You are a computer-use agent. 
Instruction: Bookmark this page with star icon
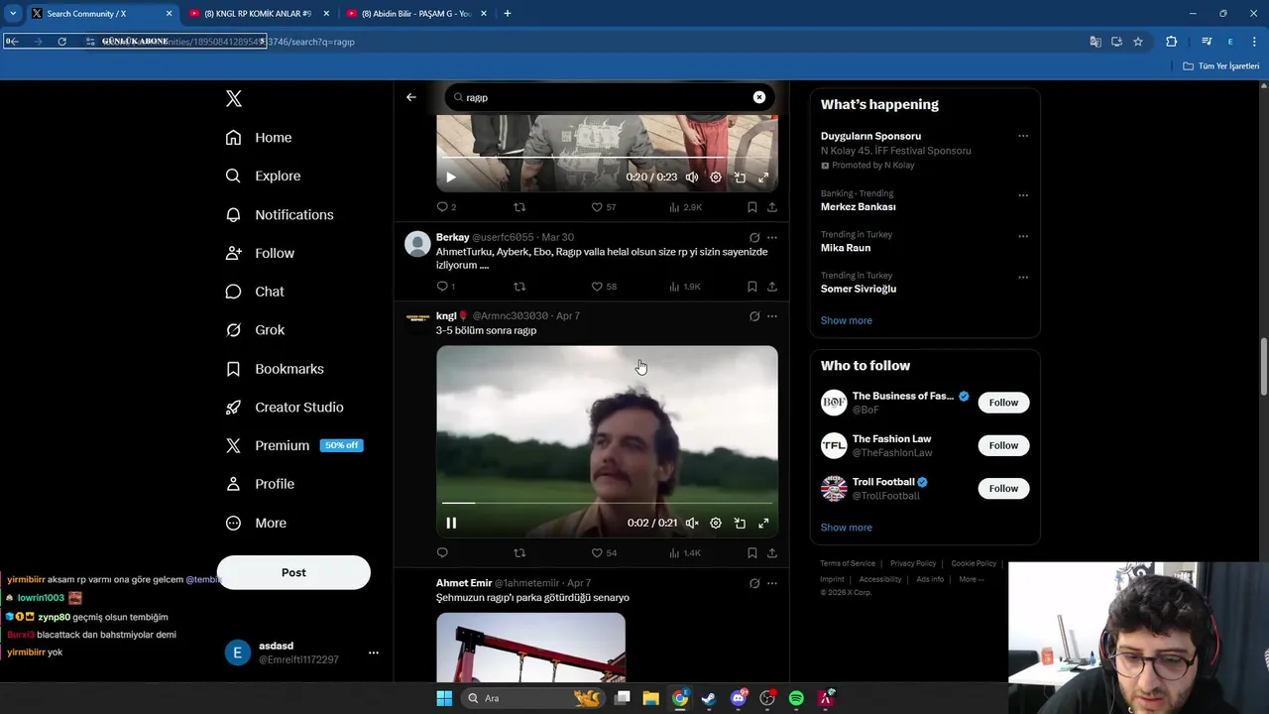(1138, 42)
